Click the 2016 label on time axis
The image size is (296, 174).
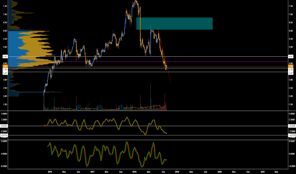50,172
